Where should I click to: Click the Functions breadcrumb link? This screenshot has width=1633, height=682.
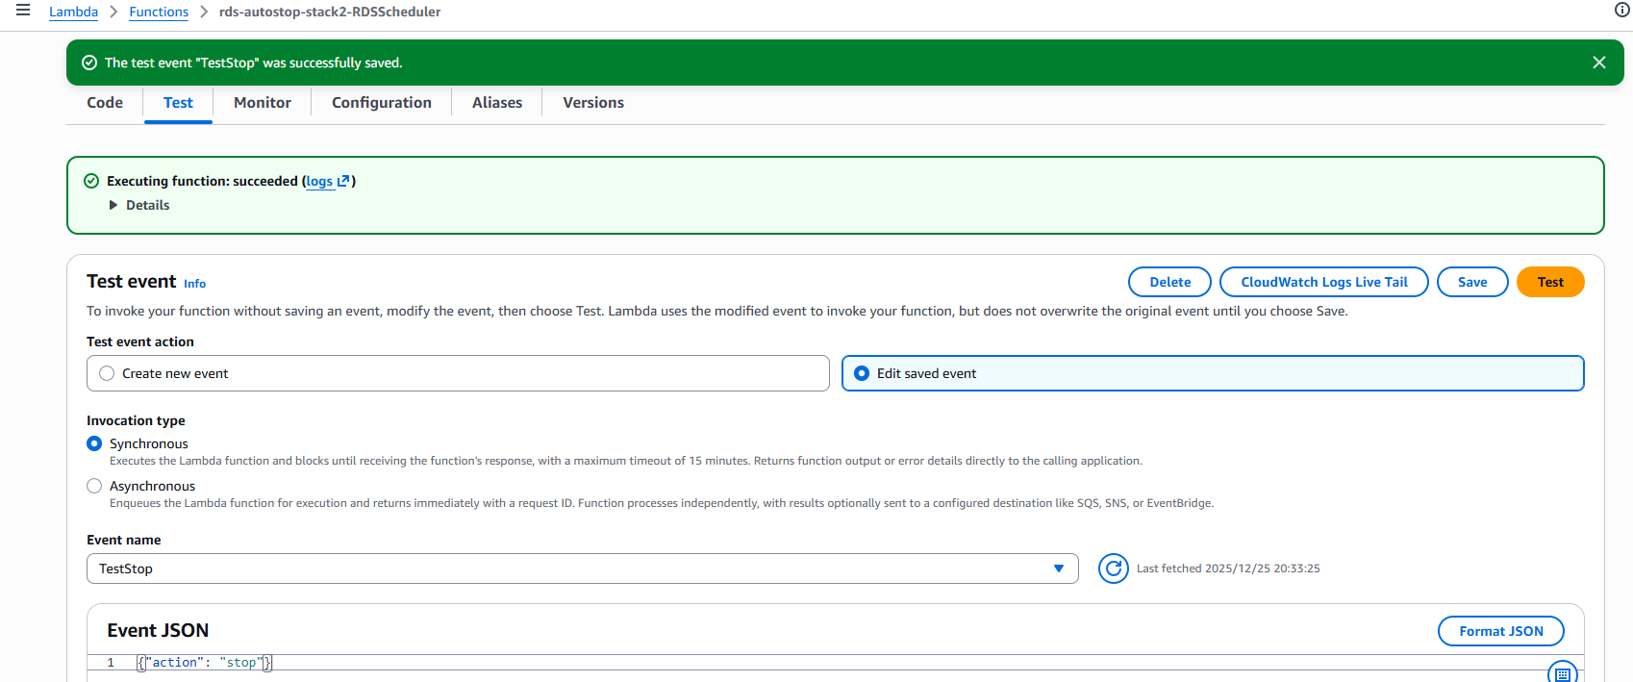tap(159, 12)
